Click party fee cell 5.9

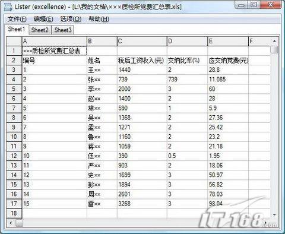[x=228, y=108]
